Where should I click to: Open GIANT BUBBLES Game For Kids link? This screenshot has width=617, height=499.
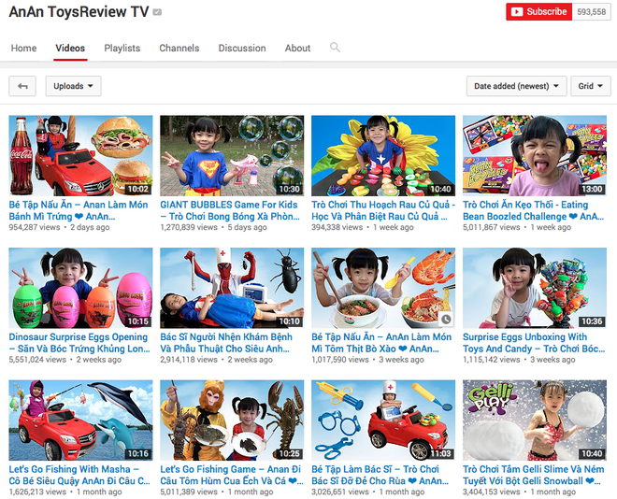point(230,210)
